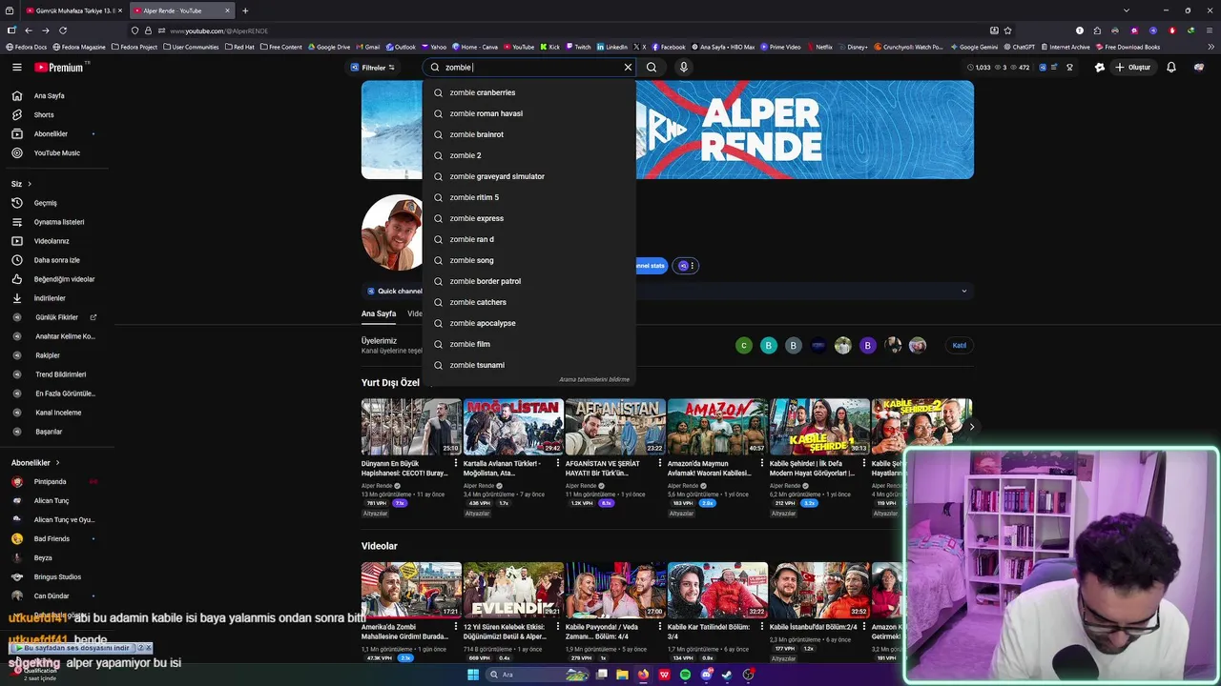1221x686 pixels.
Task: Expand the Quick channel bar chevron
Action: coord(963,292)
